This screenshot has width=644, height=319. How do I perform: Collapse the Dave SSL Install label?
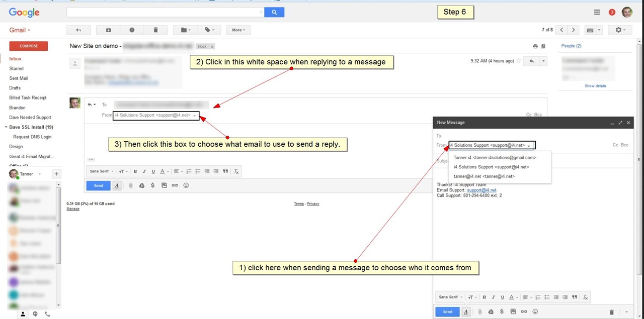click(x=6, y=127)
